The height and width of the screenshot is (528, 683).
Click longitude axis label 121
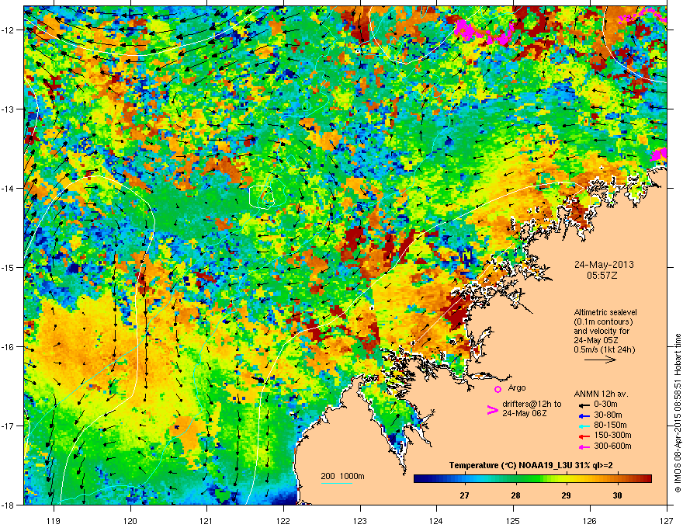pos(206,520)
